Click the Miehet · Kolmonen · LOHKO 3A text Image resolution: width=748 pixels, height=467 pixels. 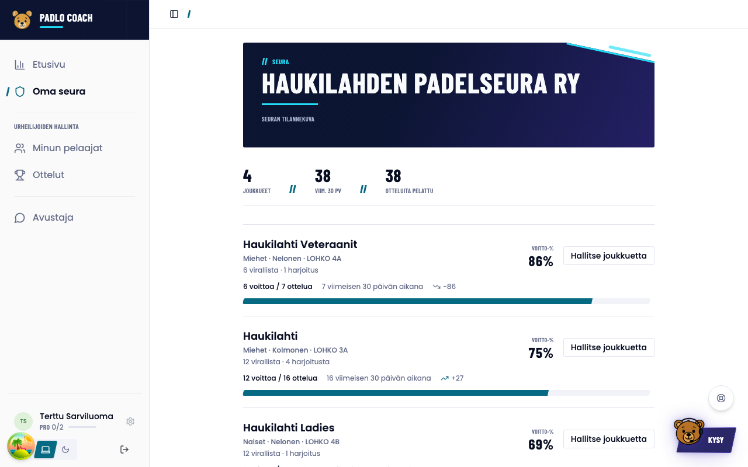click(295, 350)
